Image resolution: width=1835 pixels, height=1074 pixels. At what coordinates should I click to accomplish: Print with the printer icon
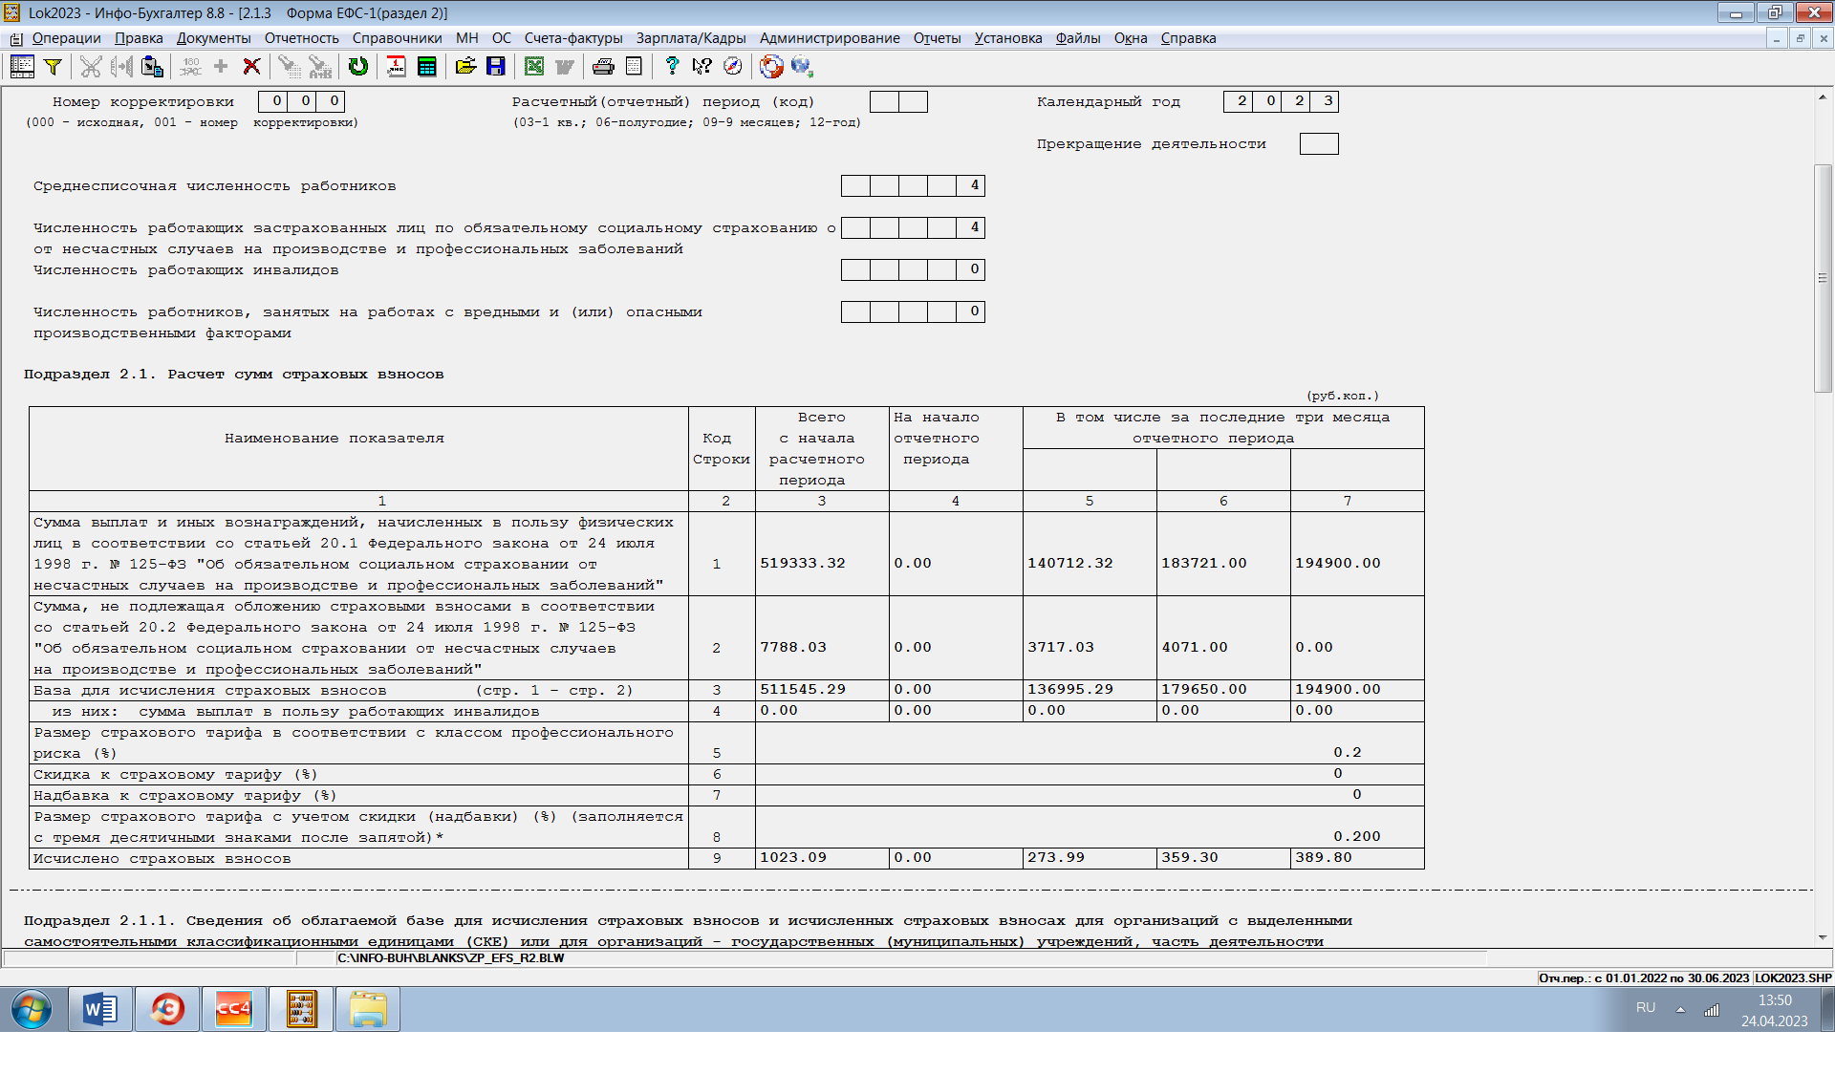(x=603, y=66)
